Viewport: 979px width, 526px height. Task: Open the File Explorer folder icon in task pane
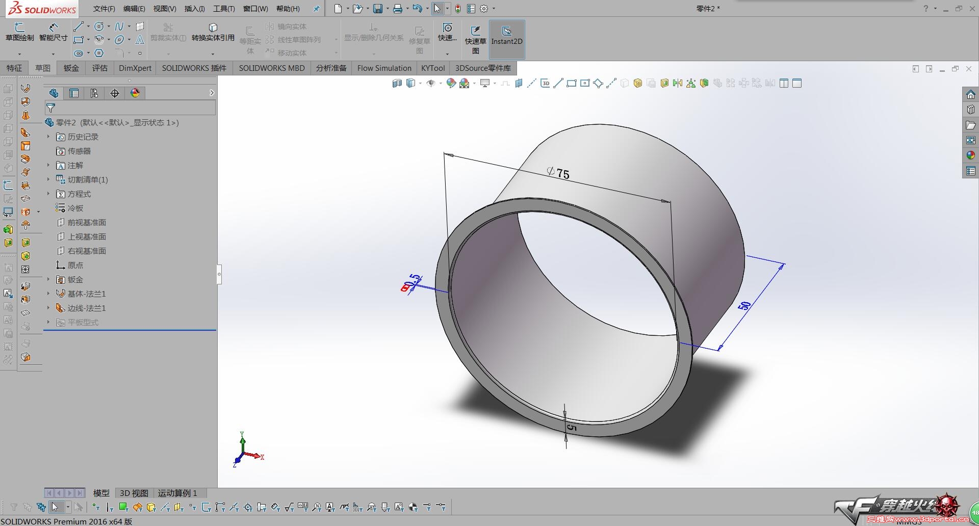click(970, 125)
